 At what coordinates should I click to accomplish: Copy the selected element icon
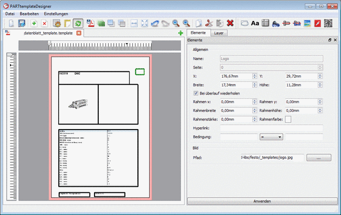point(199,23)
